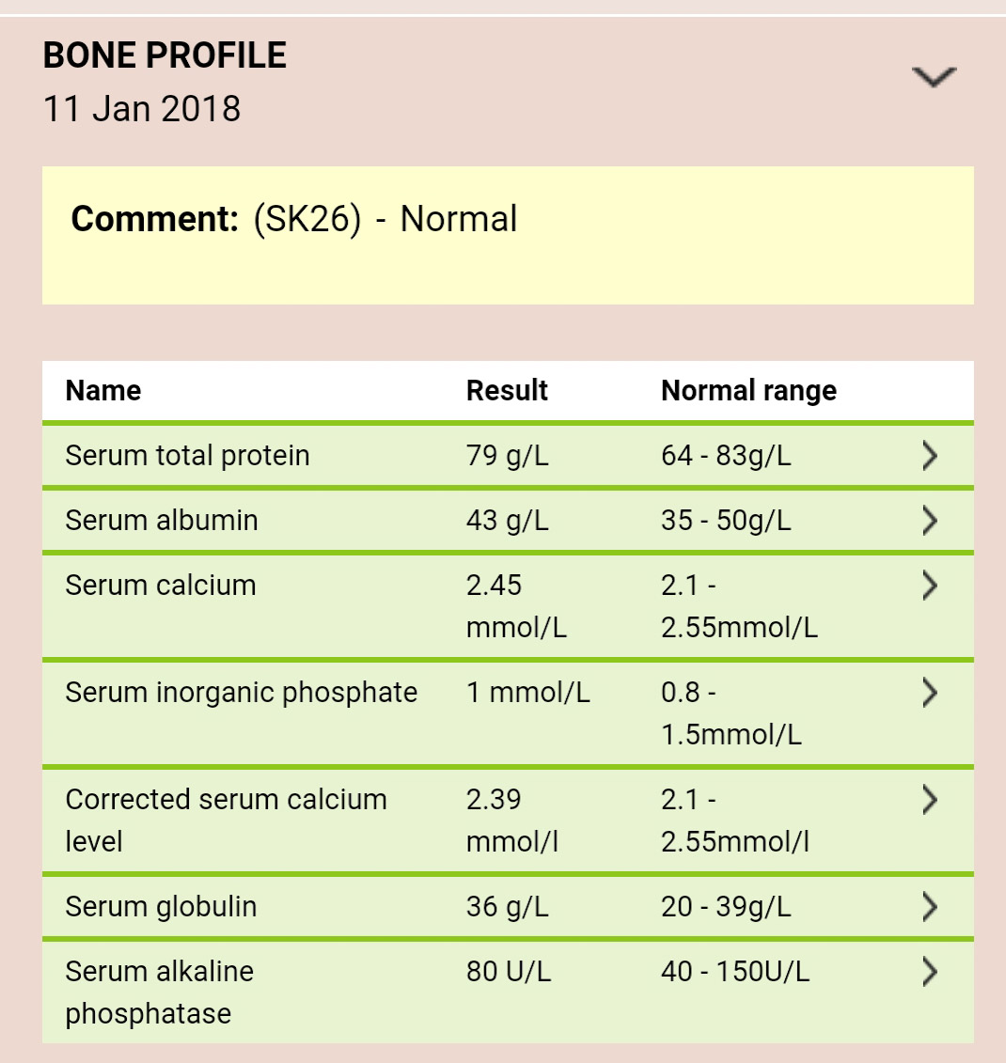Open Serum calcium details arrow
1006x1063 pixels.
(x=930, y=586)
